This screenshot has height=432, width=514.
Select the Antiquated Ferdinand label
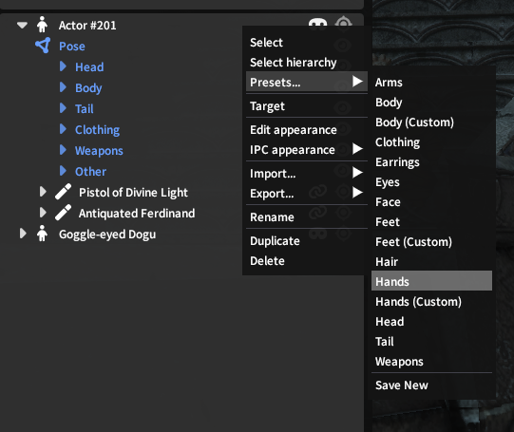point(137,214)
